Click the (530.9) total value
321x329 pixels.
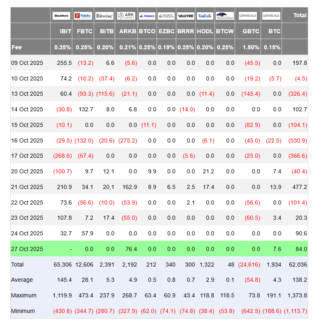298,140
